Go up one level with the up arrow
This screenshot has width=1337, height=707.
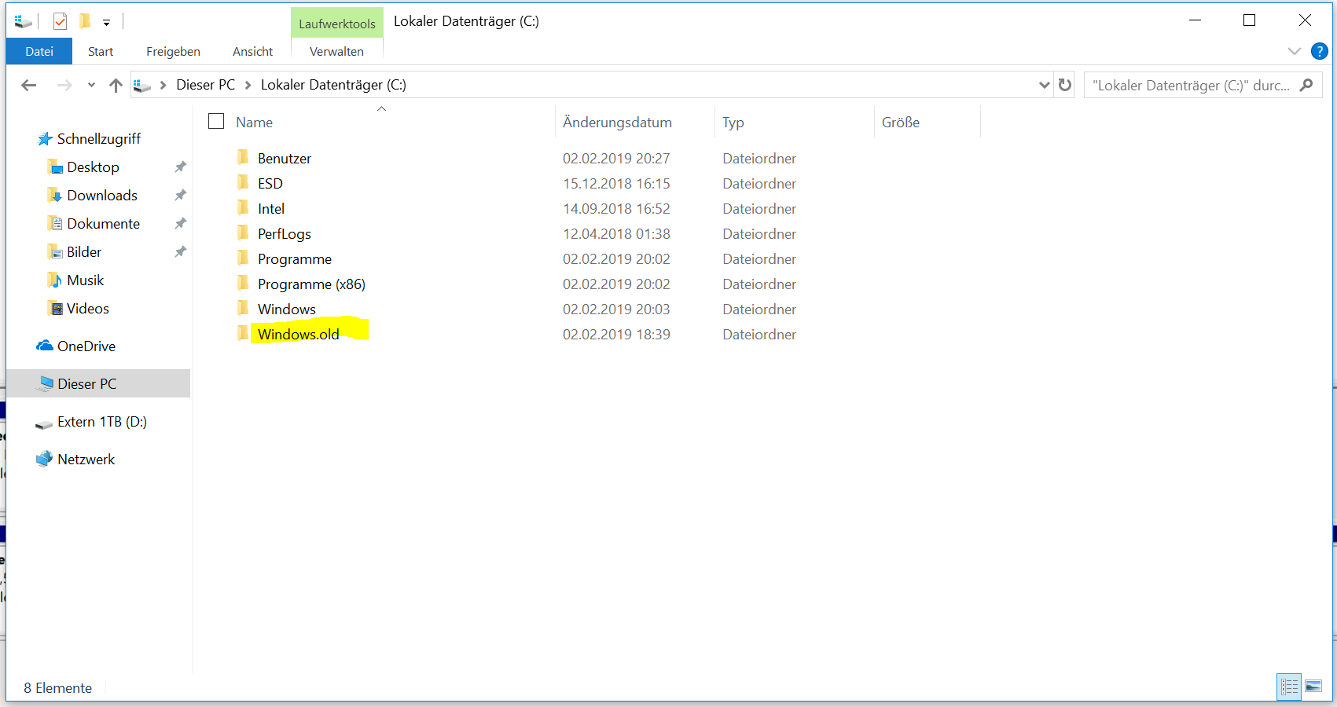(116, 85)
